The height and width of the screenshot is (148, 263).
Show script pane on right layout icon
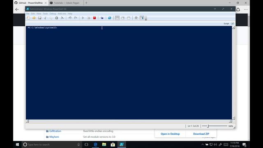[123, 18]
